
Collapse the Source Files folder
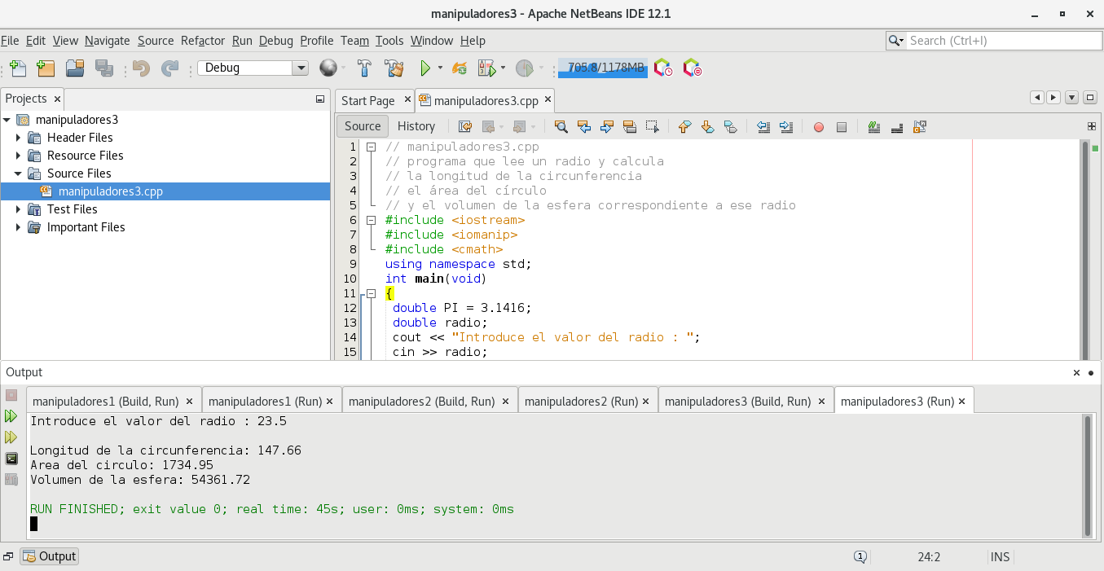coord(18,173)
